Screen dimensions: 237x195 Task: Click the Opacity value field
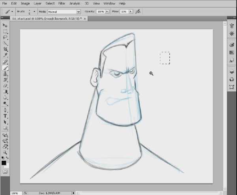[x=101, y=11]
